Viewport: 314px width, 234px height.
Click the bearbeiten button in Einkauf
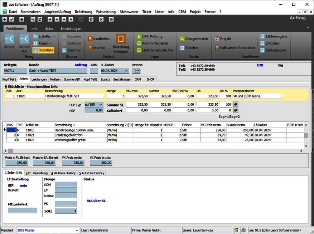(98, 39)
